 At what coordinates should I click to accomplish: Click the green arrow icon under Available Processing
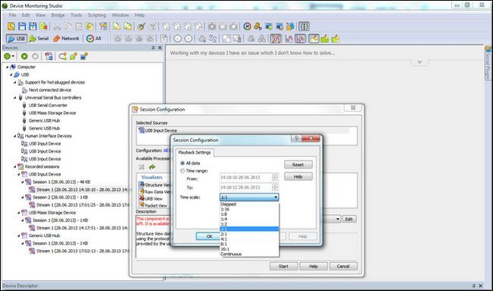[152, 167]
